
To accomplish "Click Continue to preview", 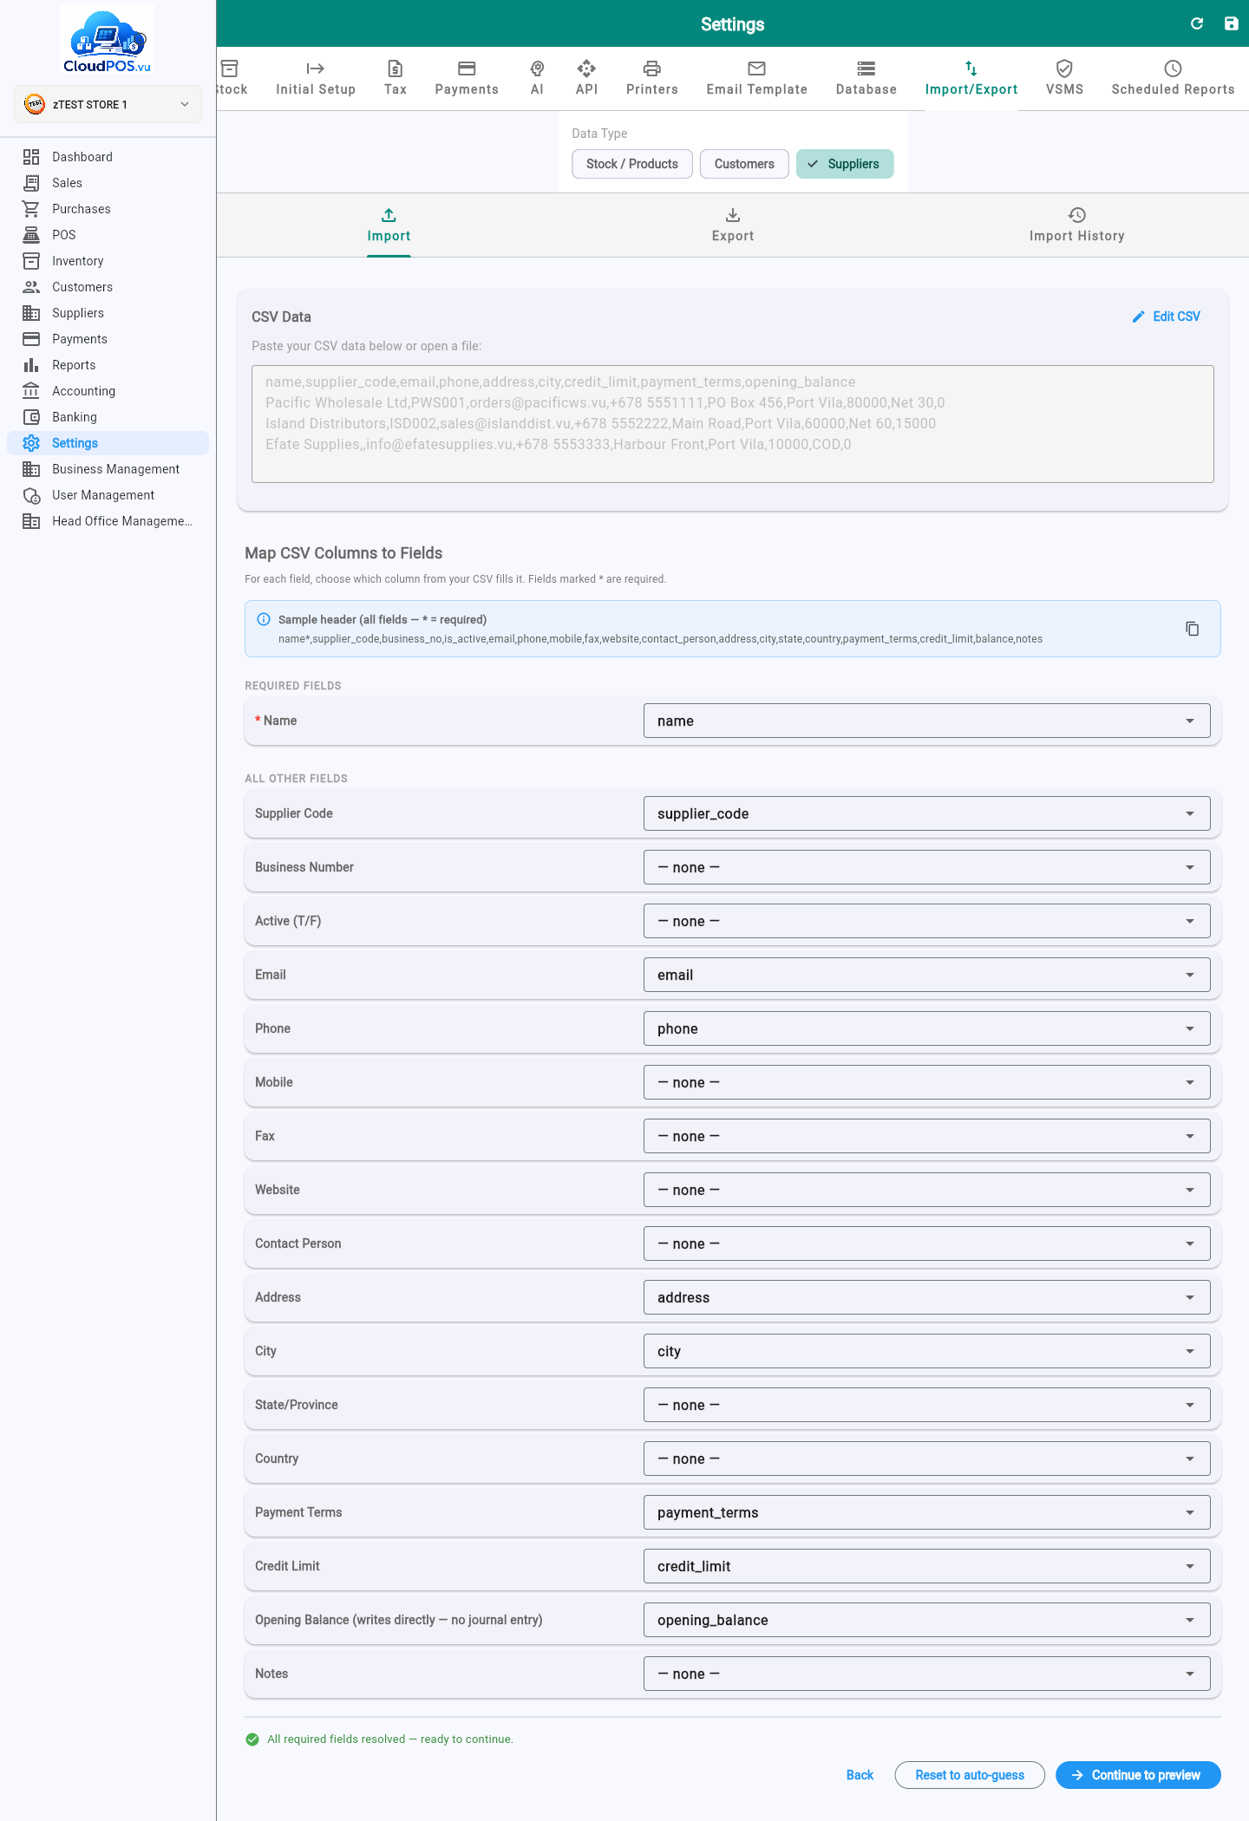I will pyautogui.click(x=1138, y=1775).
